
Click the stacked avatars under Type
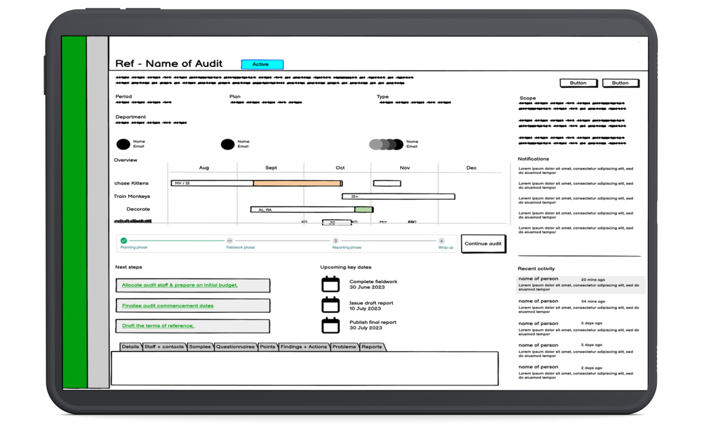(x=386, y=144)
